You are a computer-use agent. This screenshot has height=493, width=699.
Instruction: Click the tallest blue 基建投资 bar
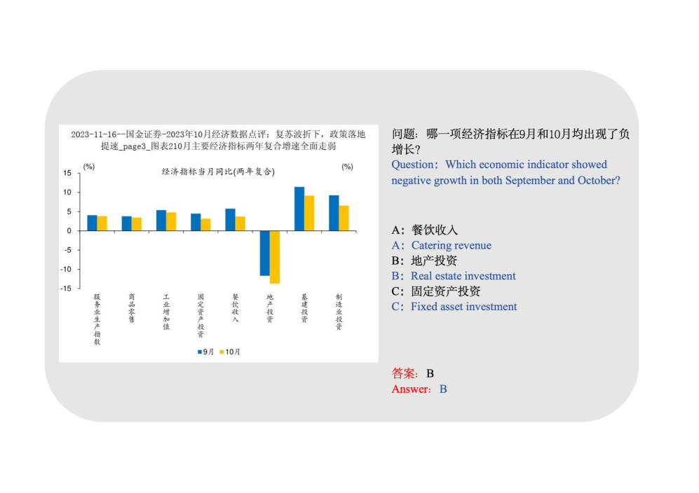pos(299,209)
